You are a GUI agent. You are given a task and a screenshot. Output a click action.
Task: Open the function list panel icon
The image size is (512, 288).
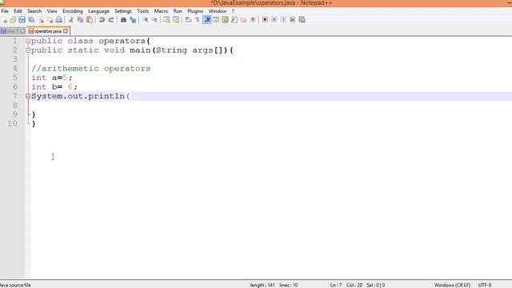tap(234, 20)
